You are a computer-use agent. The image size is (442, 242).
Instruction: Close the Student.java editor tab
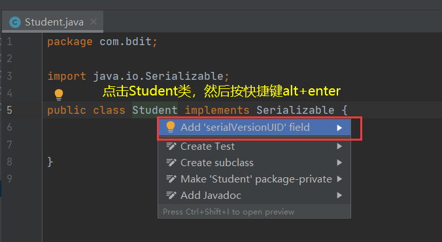click(93, 22)
